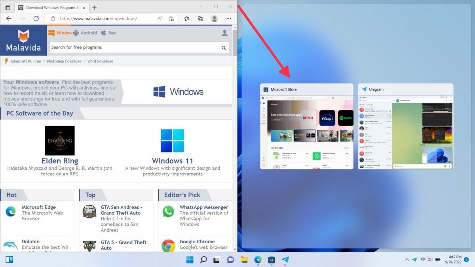The height and width of the screenshot is (267, 475).
Task: Open Microsoft Edge from taskbar
Action: (258, 260)
